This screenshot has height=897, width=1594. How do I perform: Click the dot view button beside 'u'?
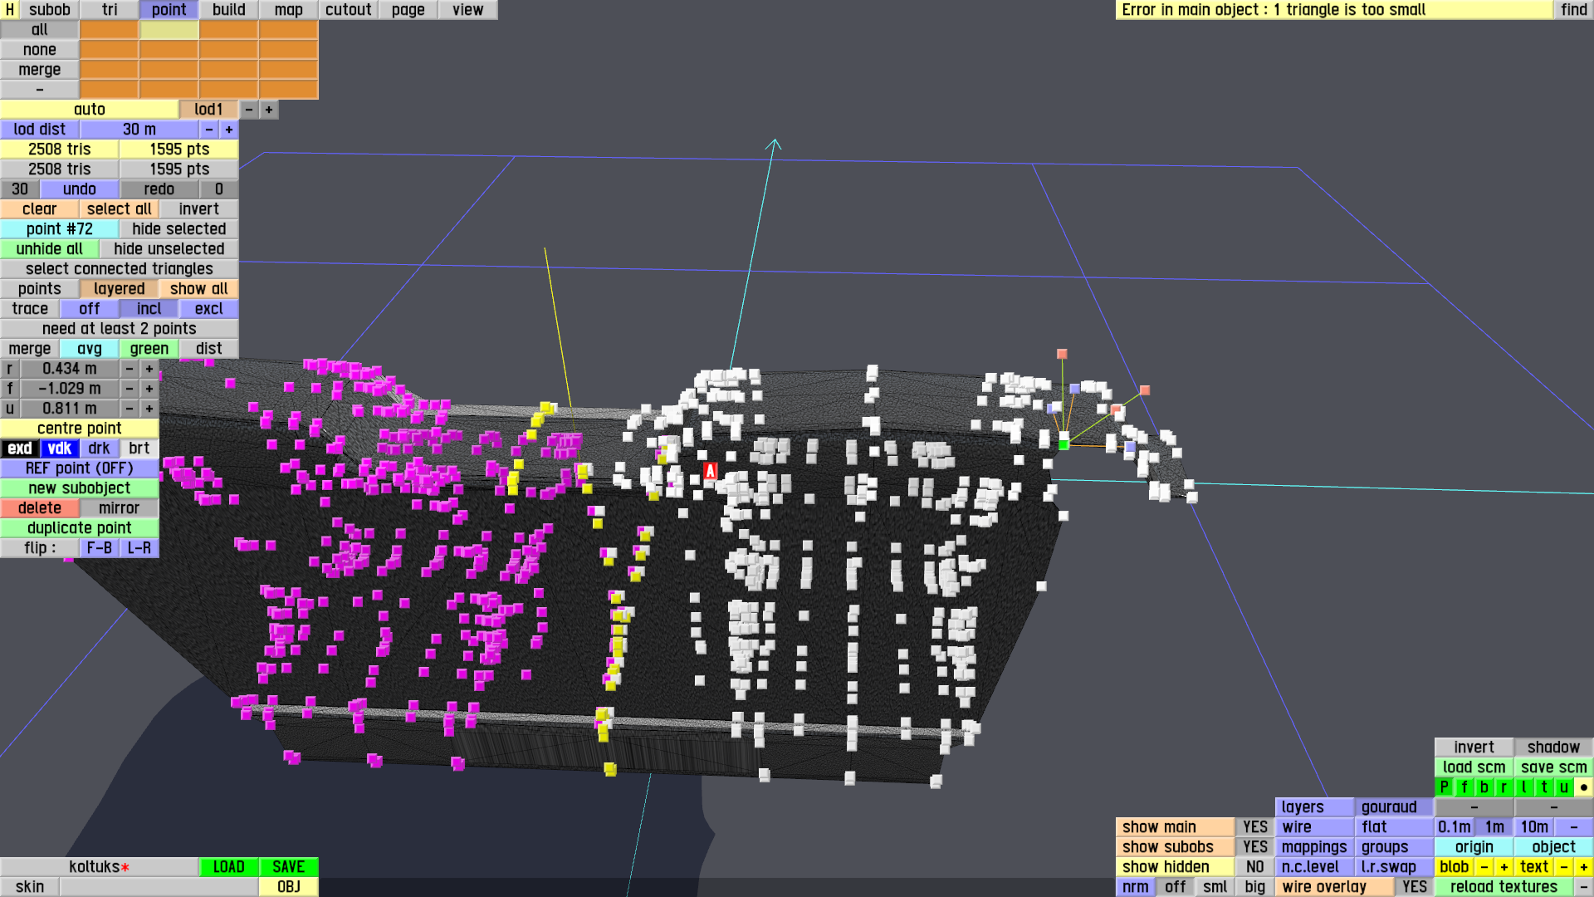pos(1583,787)
